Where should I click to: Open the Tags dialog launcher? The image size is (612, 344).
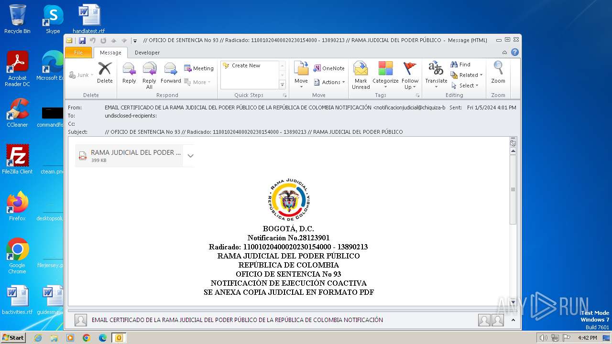pyautogui.click(x=417, y=96)
